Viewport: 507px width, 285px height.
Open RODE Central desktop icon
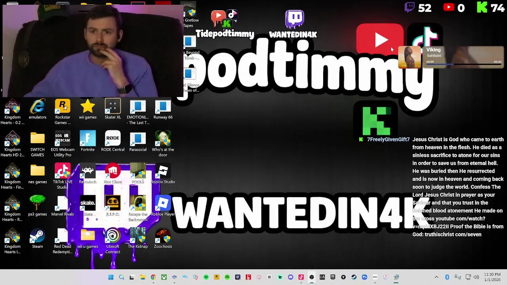pos(113,142)
